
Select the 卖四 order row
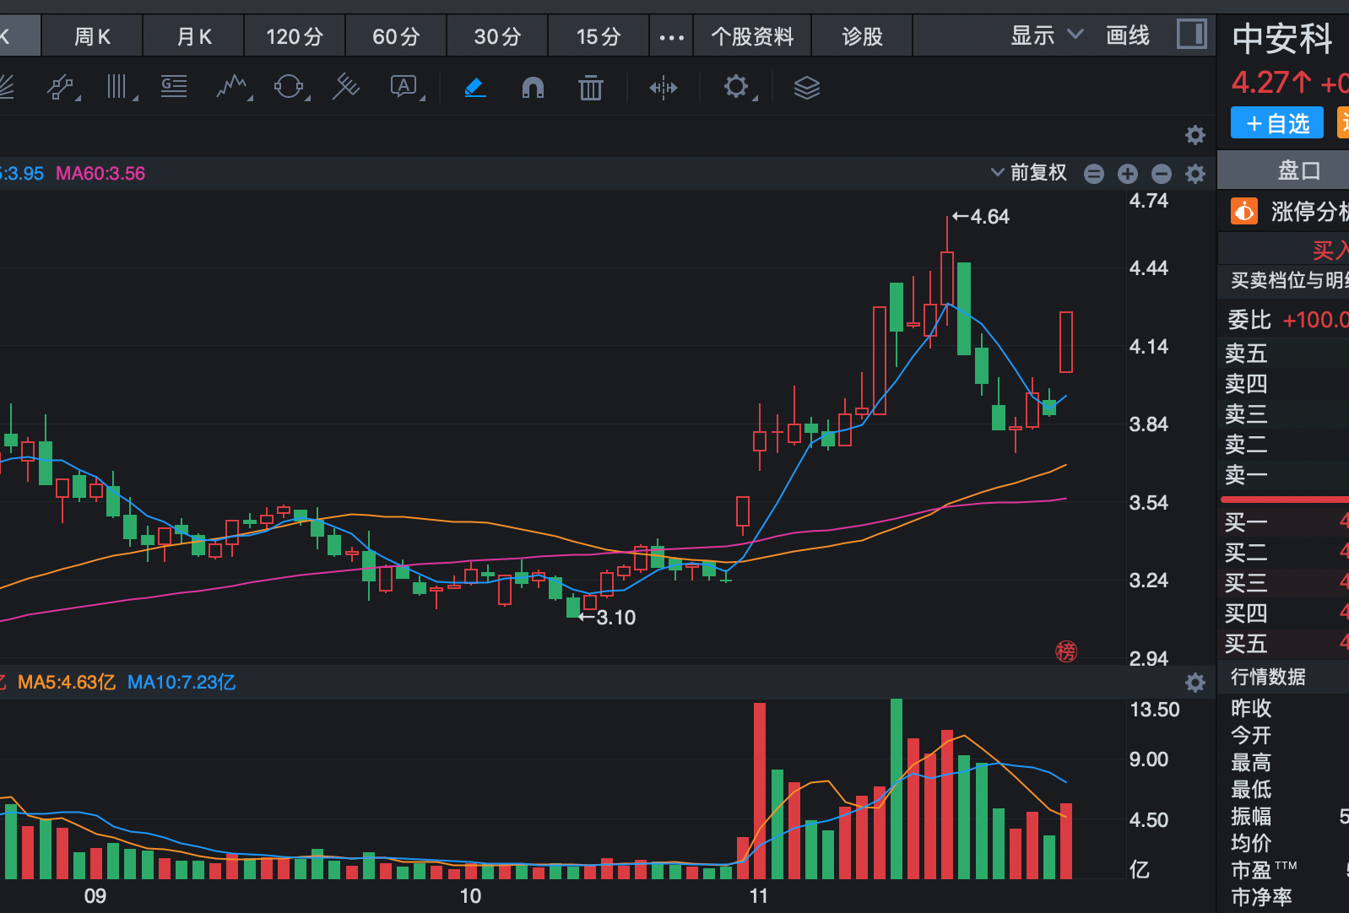tap(1284, 383)
